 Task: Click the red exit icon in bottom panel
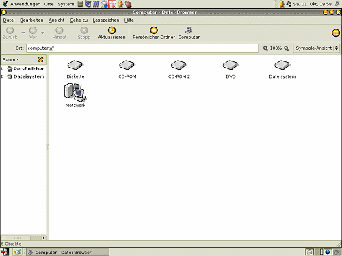click(5, 252)
